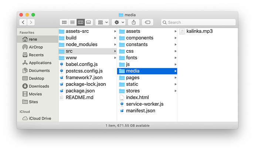The image size is (255, 151).
Task: Select the css folder
Action: 147,51
